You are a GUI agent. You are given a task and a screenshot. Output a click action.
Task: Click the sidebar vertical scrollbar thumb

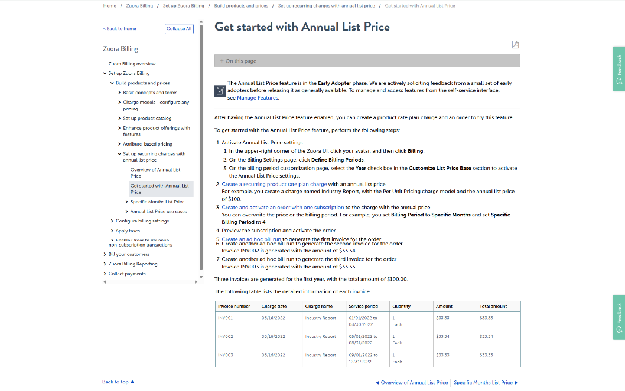click(x=201, y=147)
